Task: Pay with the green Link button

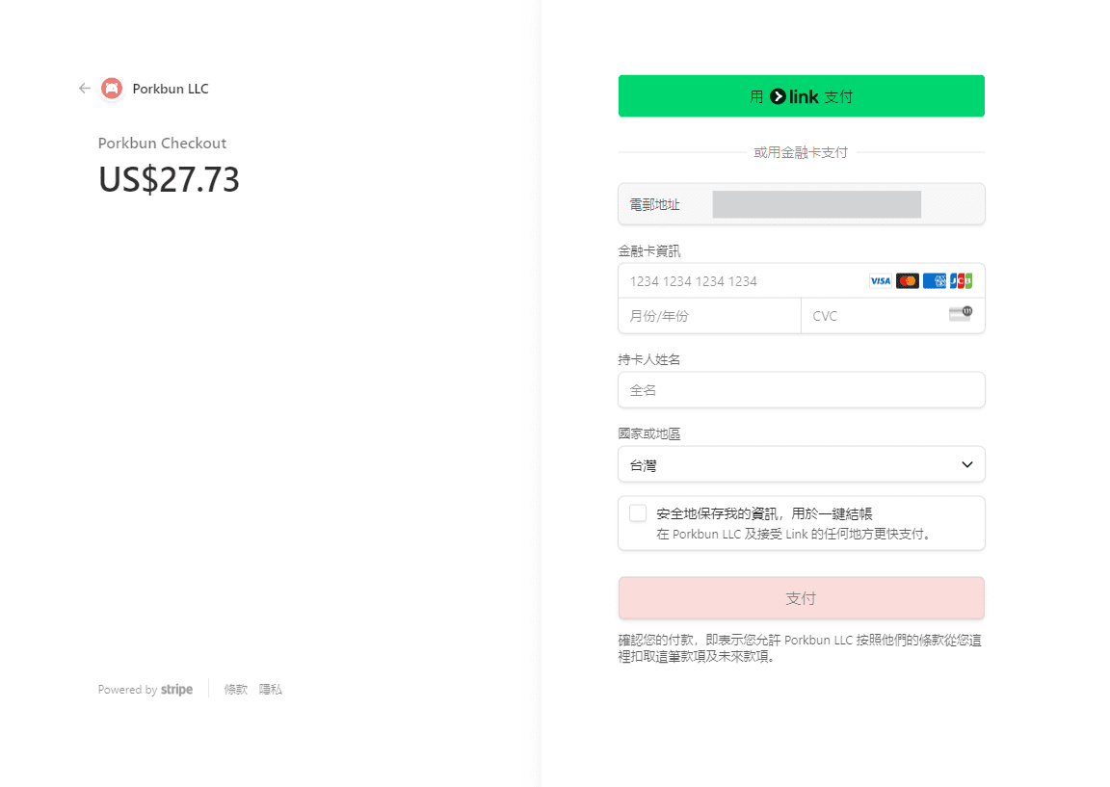Action: click(802, 95)
